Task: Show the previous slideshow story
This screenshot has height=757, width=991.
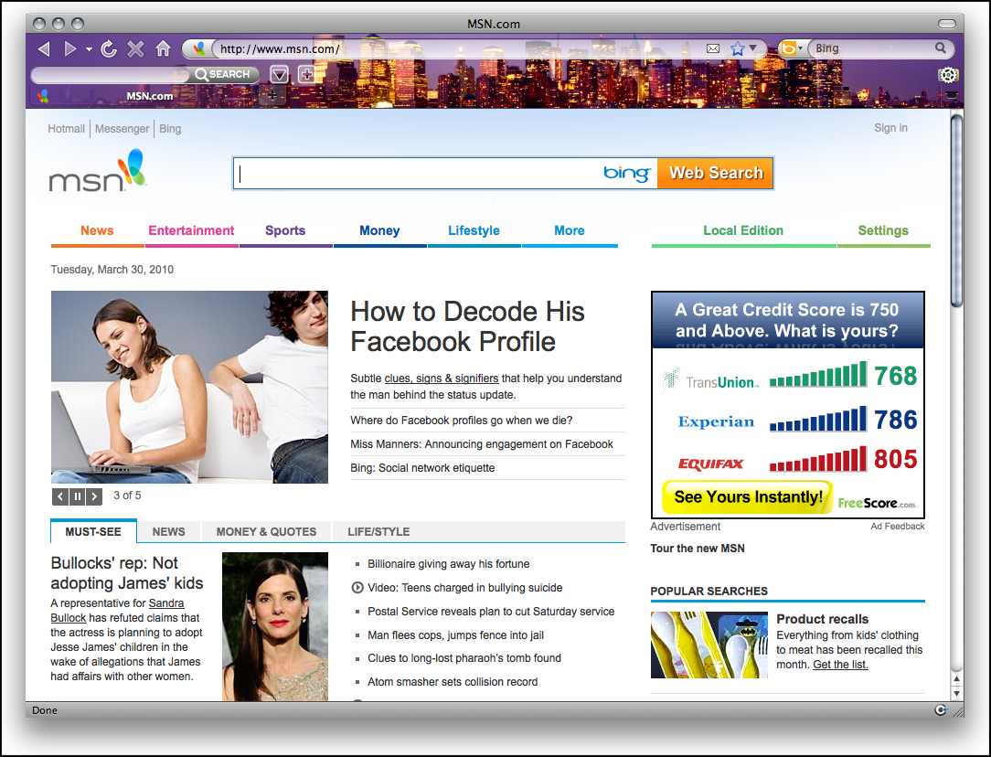Action: point(60,496)
